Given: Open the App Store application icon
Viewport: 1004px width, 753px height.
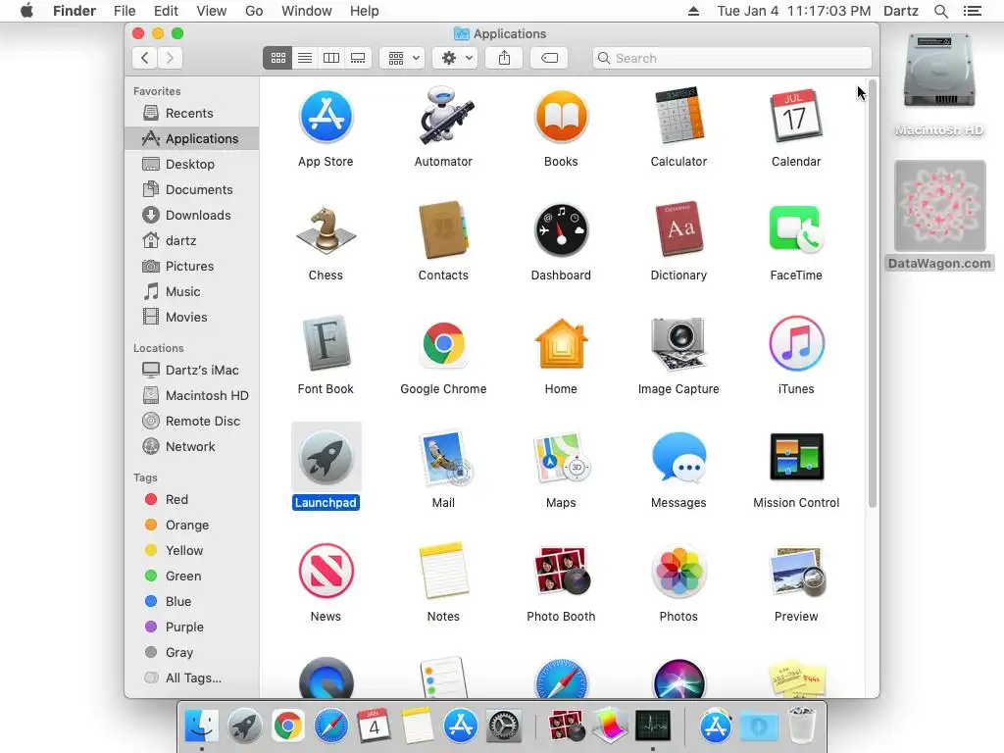Looking at the screenshot, I should coord(326,117).
